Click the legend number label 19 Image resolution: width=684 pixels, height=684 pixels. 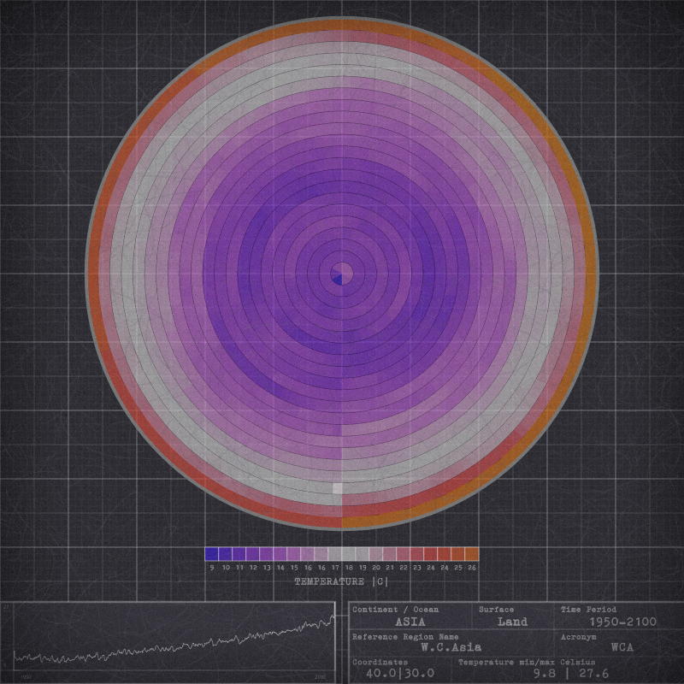363,568
